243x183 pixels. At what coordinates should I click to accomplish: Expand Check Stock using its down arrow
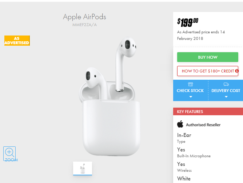click(191, 97)
